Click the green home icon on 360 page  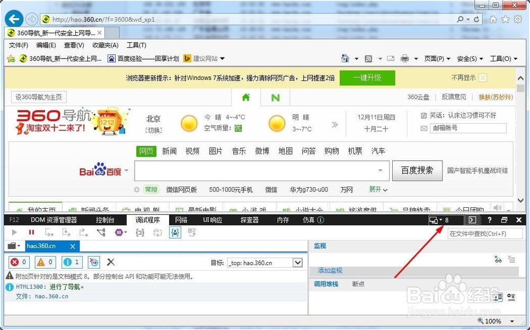(246, 97)
